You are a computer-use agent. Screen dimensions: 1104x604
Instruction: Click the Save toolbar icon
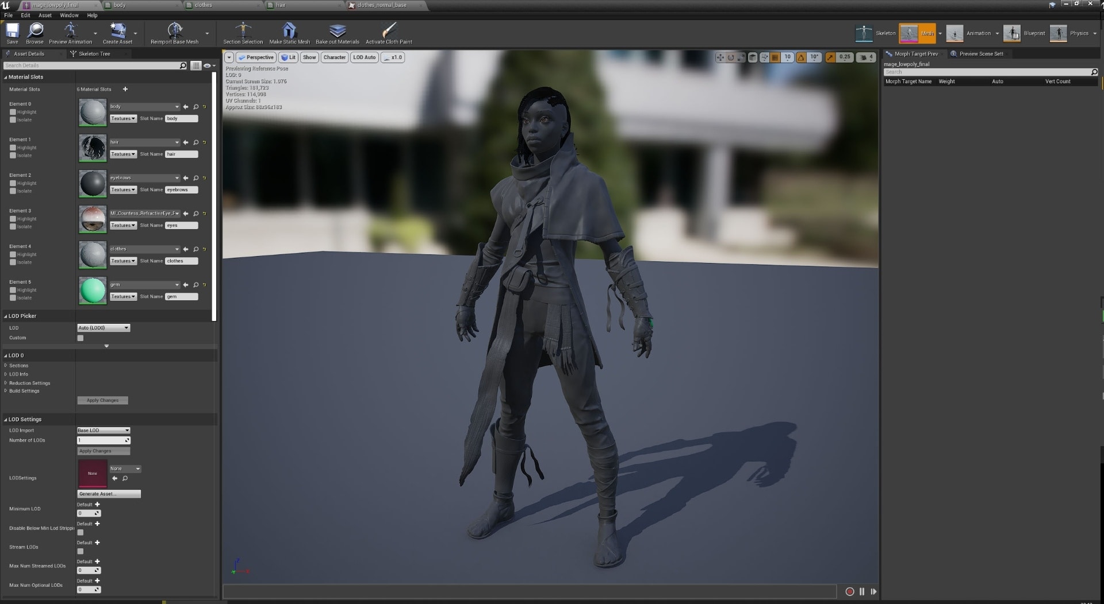coord(12,30)
